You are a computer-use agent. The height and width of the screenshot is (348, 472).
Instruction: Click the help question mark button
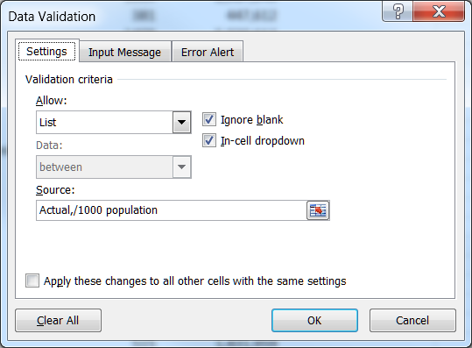[398, 11]
